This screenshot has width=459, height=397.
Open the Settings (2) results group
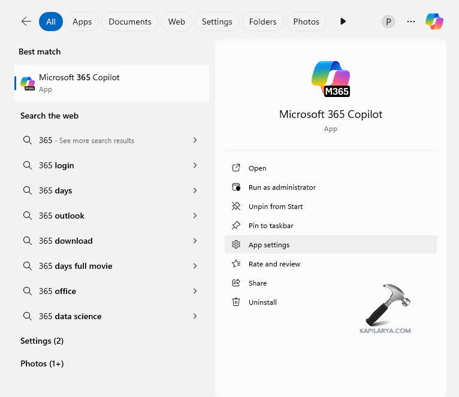coord(42,341)
